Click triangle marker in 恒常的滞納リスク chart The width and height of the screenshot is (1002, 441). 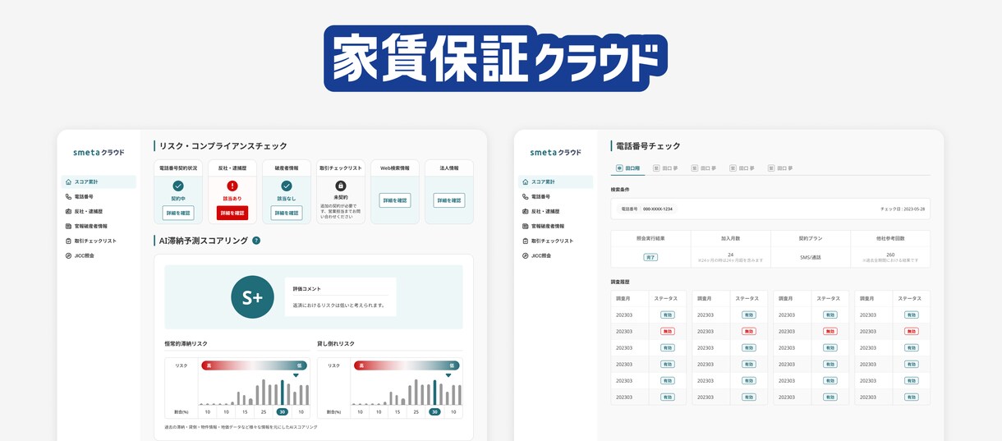pos(296,375)
